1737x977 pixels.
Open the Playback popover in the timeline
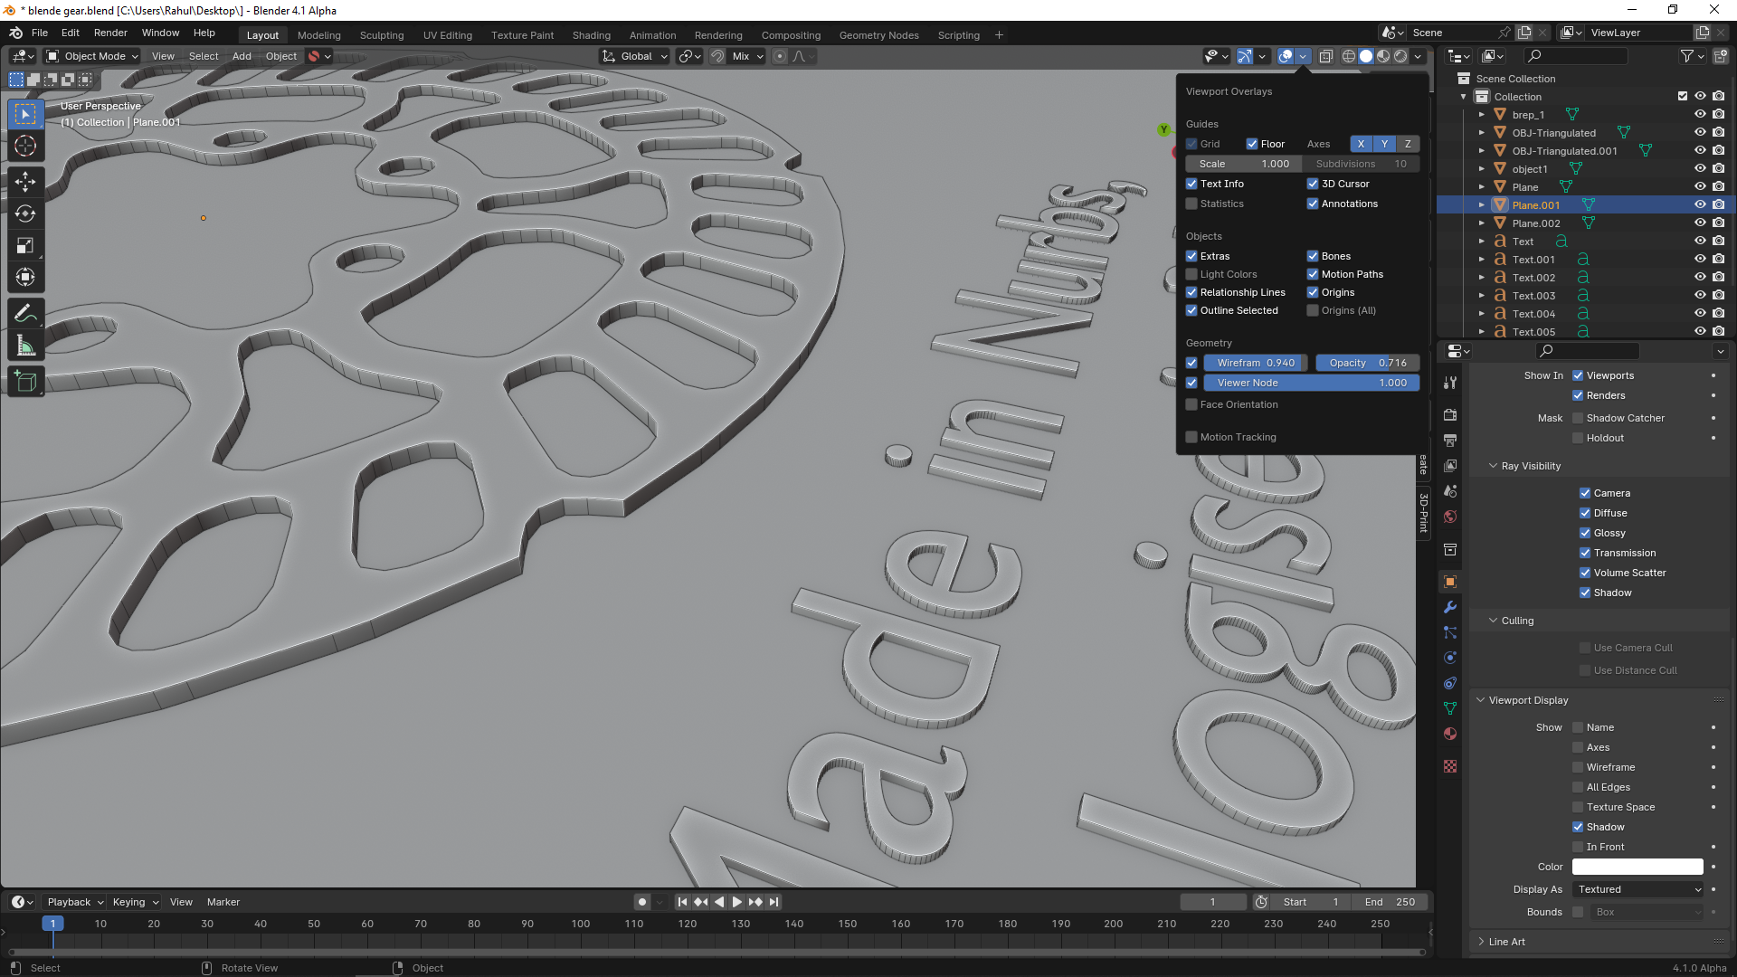[x=74, y=902]
